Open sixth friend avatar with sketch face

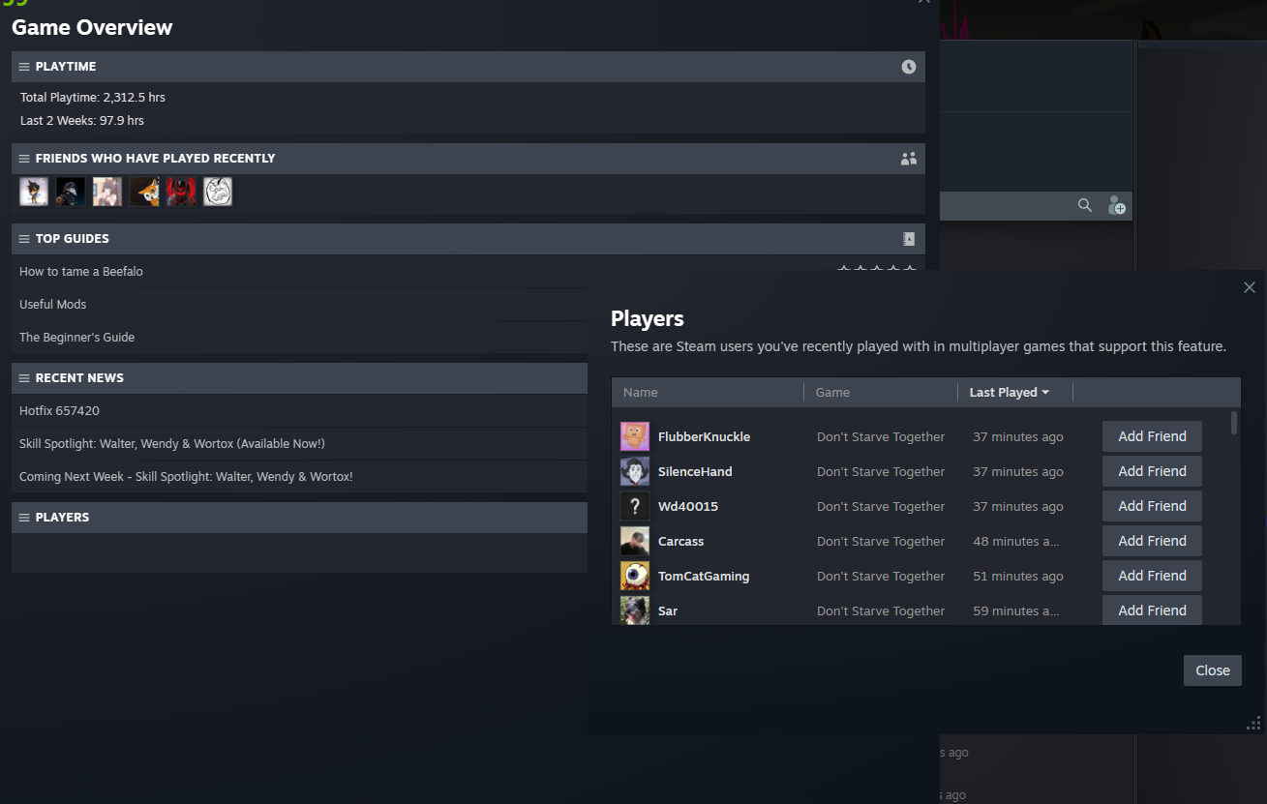tap(218, 192)
